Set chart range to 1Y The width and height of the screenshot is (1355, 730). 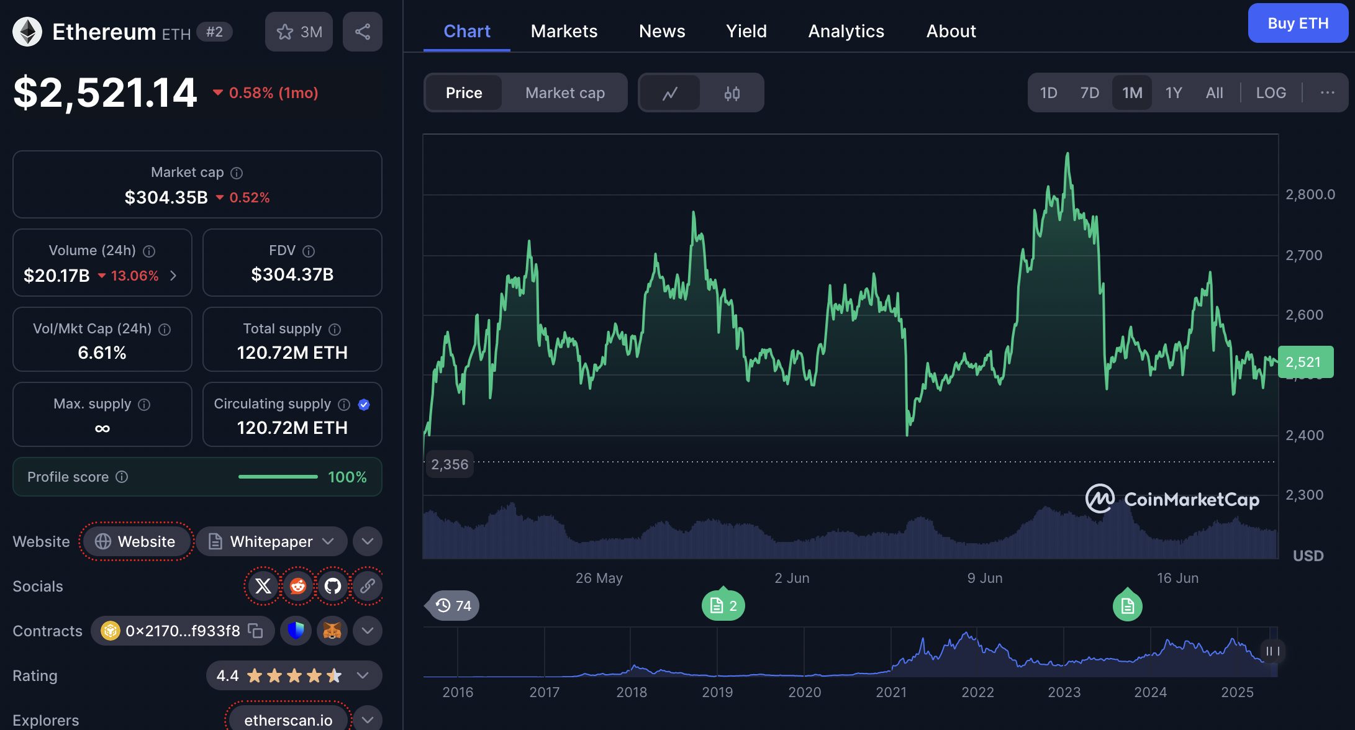coord(1174,93)
